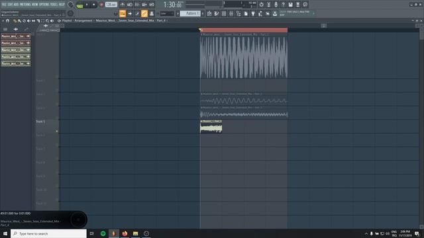The width and height of the screenshot is (424, 238).
Task: Toggle the metronome
Action: point(123,5)
